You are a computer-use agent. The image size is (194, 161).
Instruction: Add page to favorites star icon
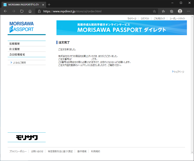154,11
